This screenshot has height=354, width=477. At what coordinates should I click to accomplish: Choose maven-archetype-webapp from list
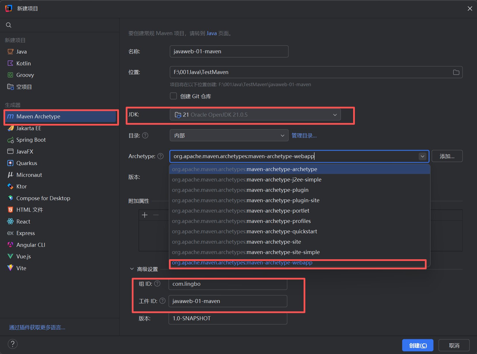click(x=300, y=263)
